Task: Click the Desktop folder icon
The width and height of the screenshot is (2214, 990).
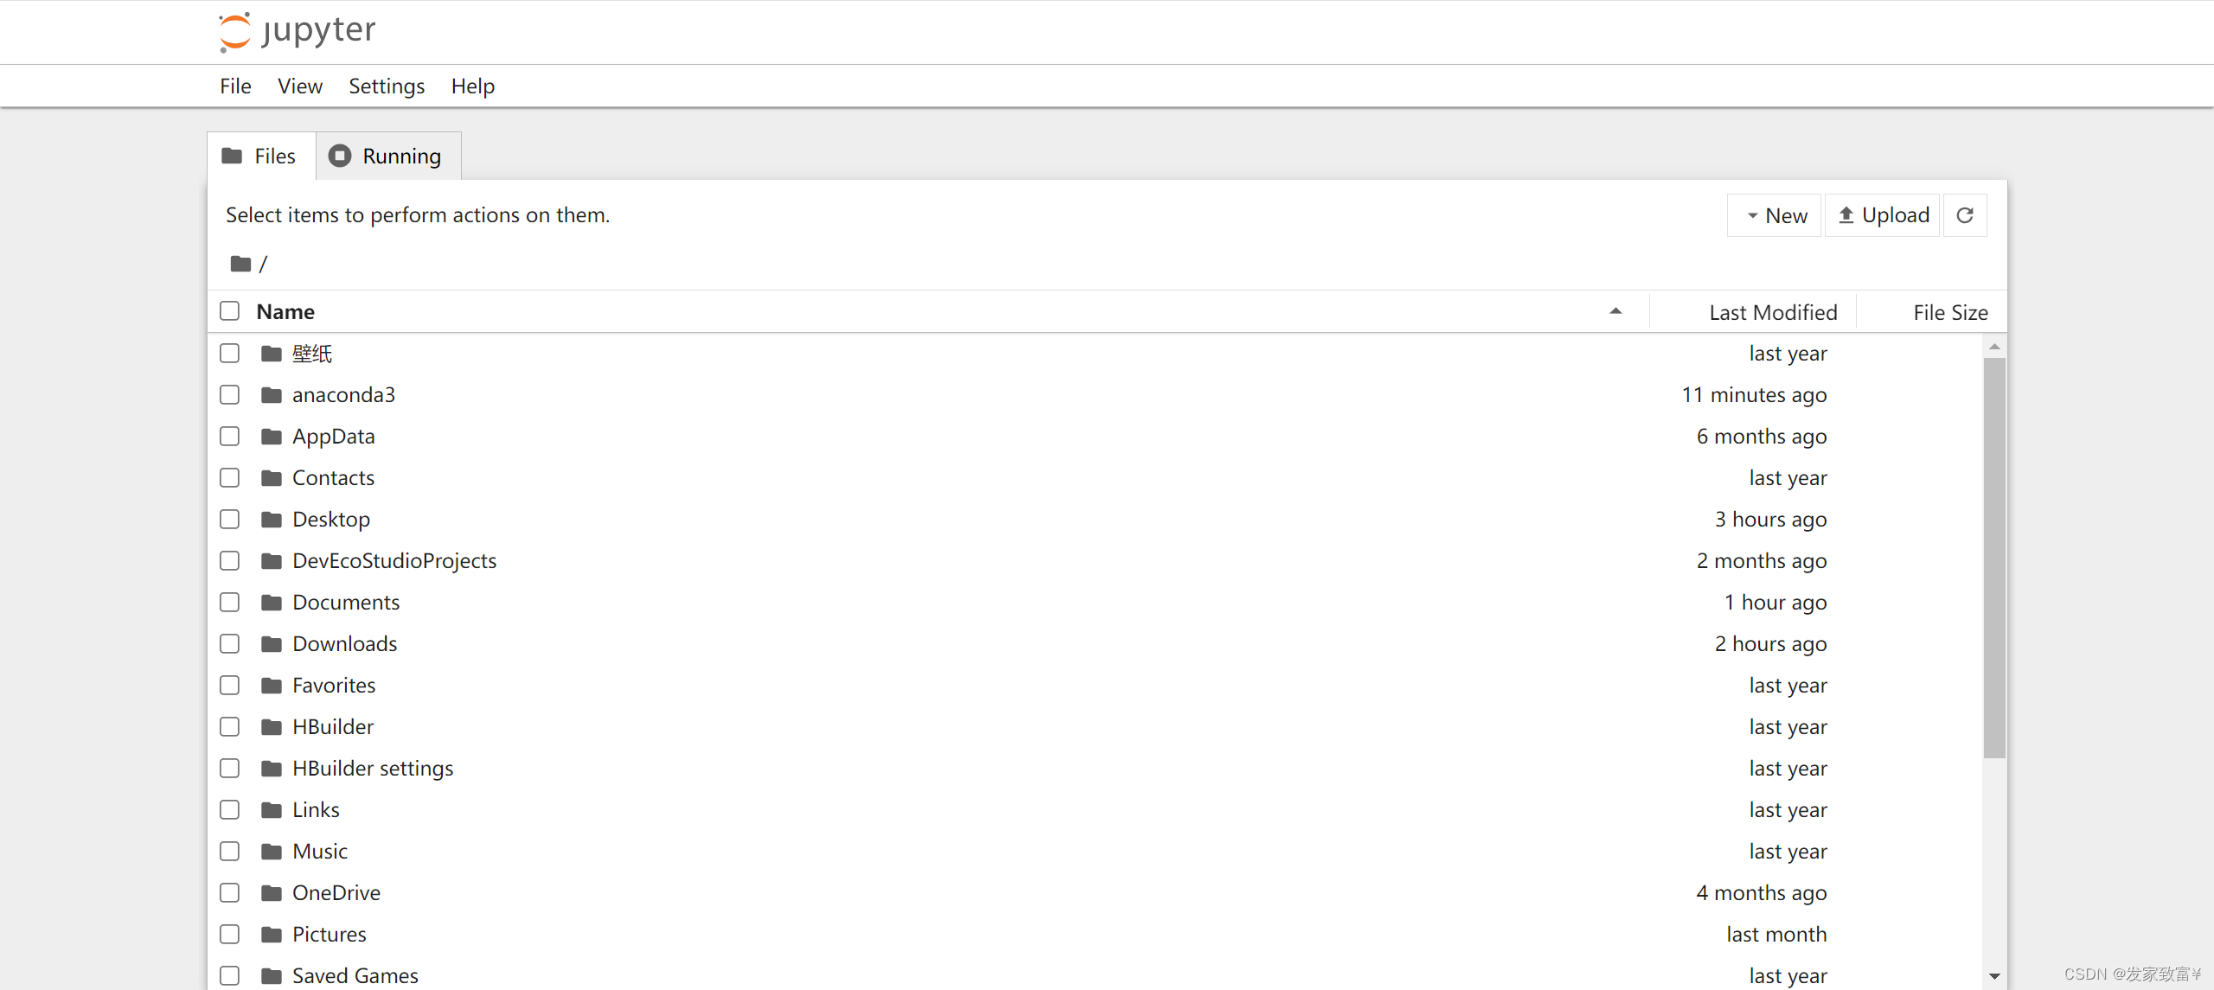Action: (272, 518)
